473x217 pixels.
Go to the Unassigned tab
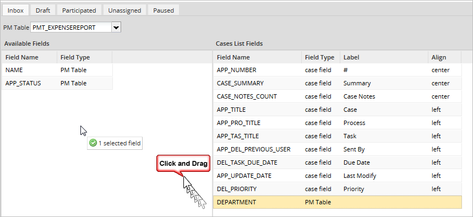(124, 10)
